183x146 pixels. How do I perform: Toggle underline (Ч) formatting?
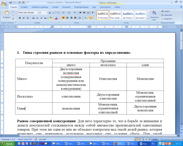click(28, 18)
